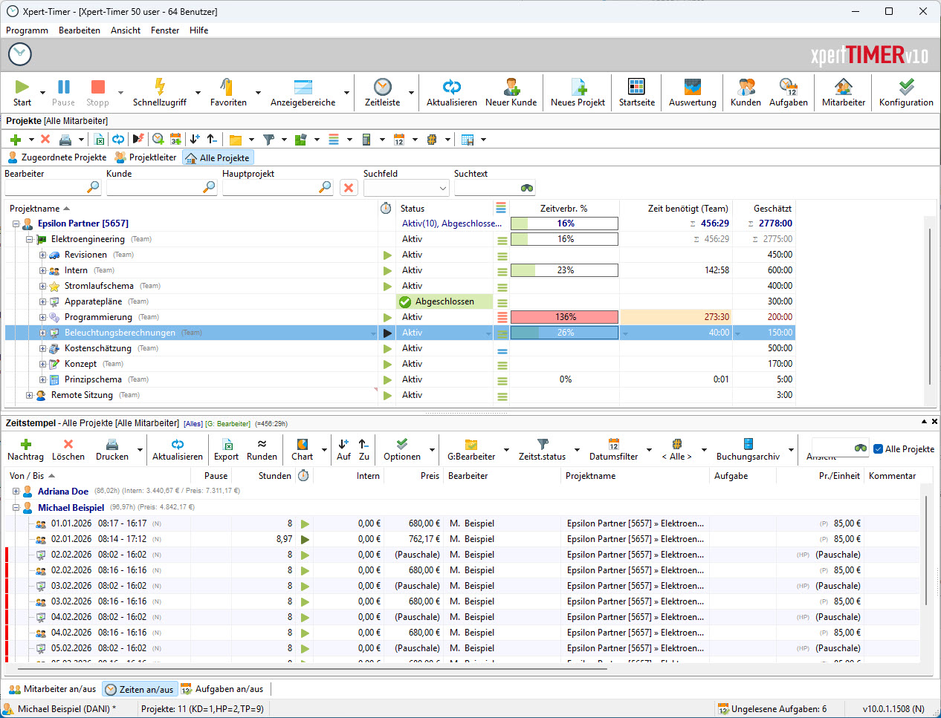Open Schnellzugriff quick access
This screenshot has width=941, height=718.
[160, 93]
